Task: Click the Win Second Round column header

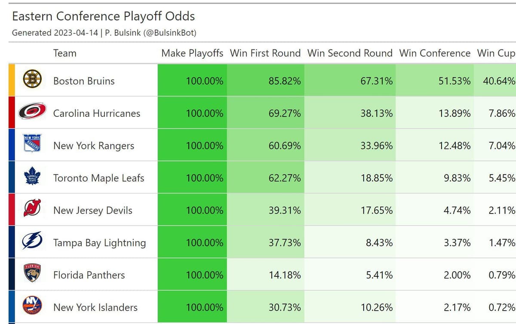Action: coord(350,53)
